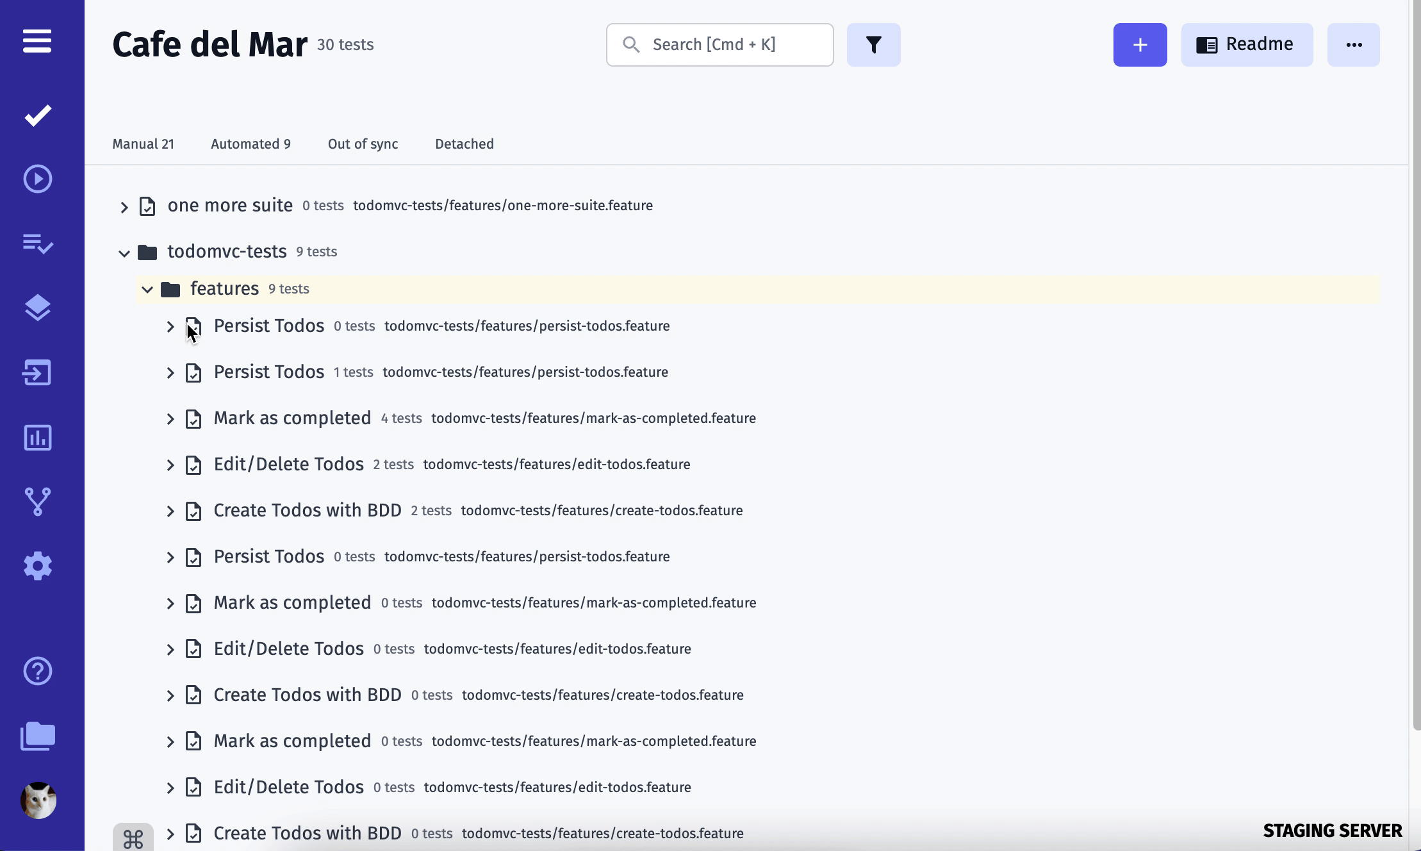
Task: Select the 'Out of sync' tab
Action: coord(363,144)
